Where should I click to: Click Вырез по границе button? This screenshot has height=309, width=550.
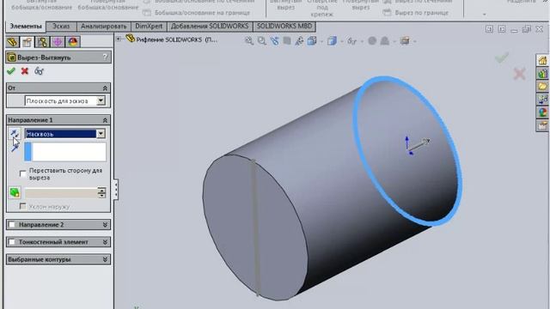(416, 13)
